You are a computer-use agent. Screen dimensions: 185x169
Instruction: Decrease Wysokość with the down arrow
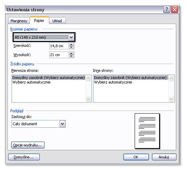pos(71,56)
